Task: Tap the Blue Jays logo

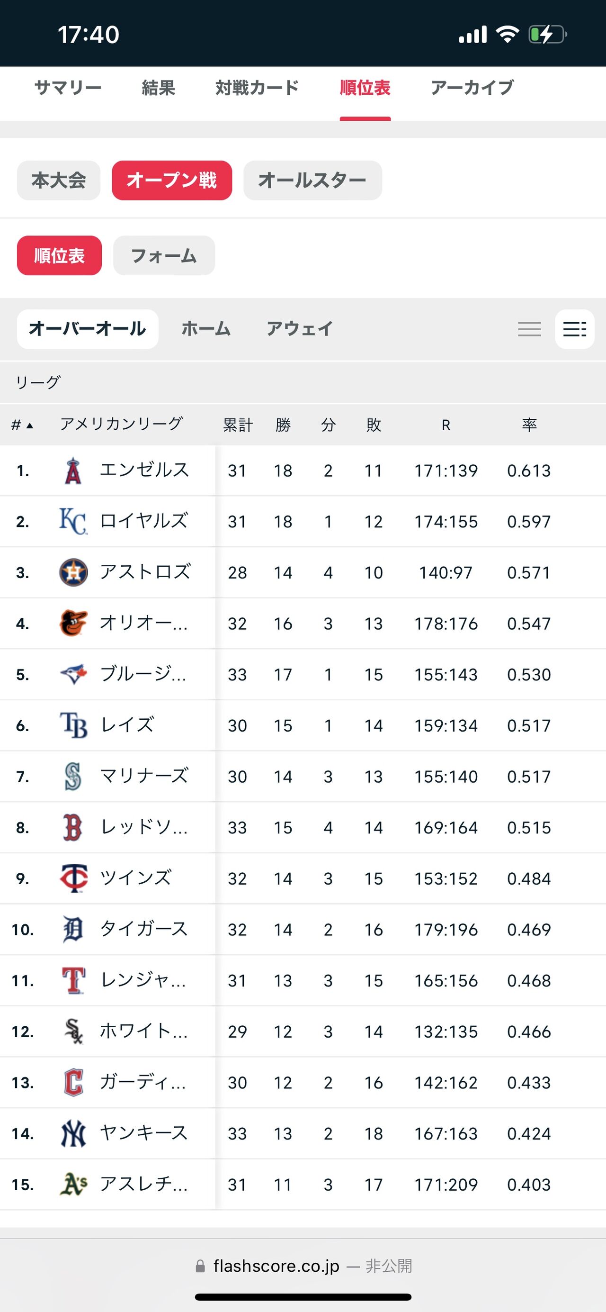Action: (73, 674)
